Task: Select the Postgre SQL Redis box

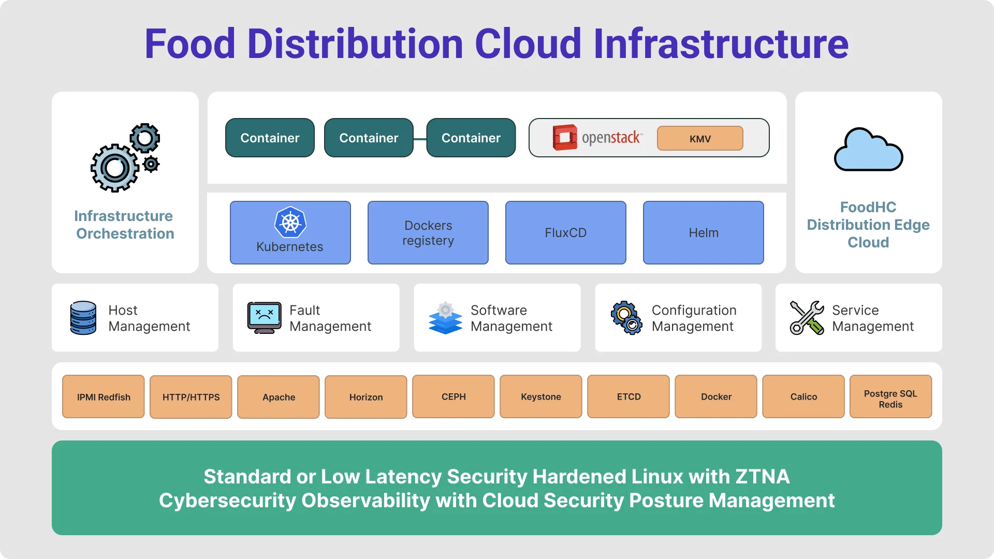Action: pyautogui.click(x=890, y=397)
